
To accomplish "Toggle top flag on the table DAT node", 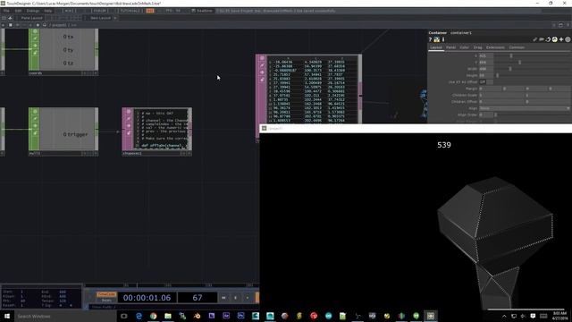I will tap(262, 58).
